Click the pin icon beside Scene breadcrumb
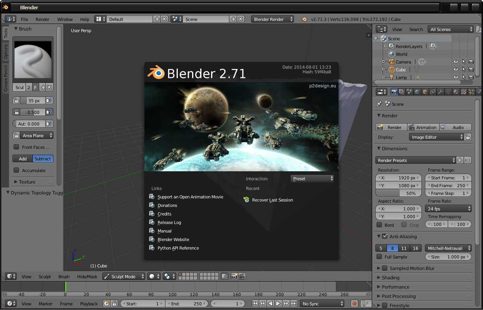Viewport: 483px width, 310px height. [x=379, y=104]
